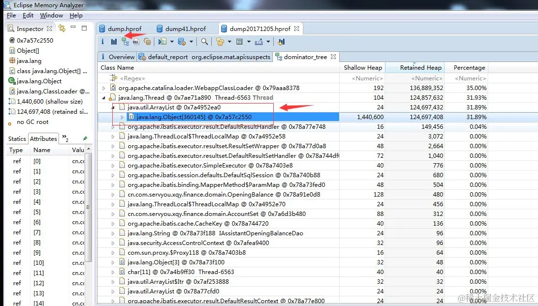This screenshot has height=306, width=538.
Task: Select the attribute row [5] in Inspector
Action: pyautogui.click(x=45, y=212)
